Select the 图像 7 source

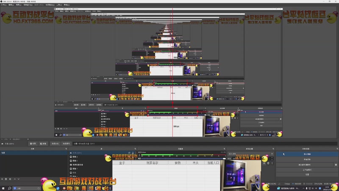coord(75,169)
